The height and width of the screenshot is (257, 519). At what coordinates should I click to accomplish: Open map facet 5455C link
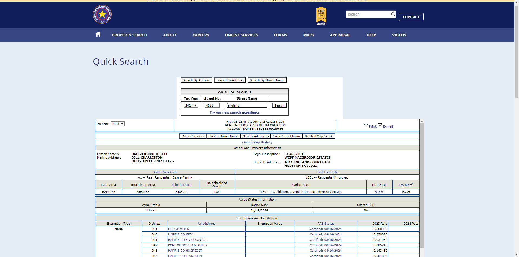pyautogui.click(x=380, y=192)
